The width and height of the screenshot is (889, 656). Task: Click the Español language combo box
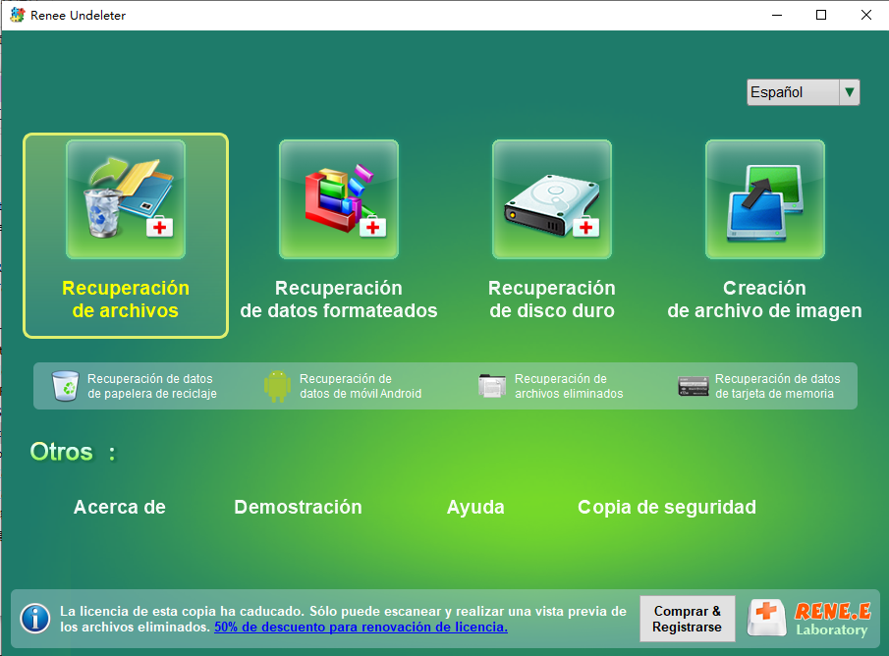pos(804,92)
